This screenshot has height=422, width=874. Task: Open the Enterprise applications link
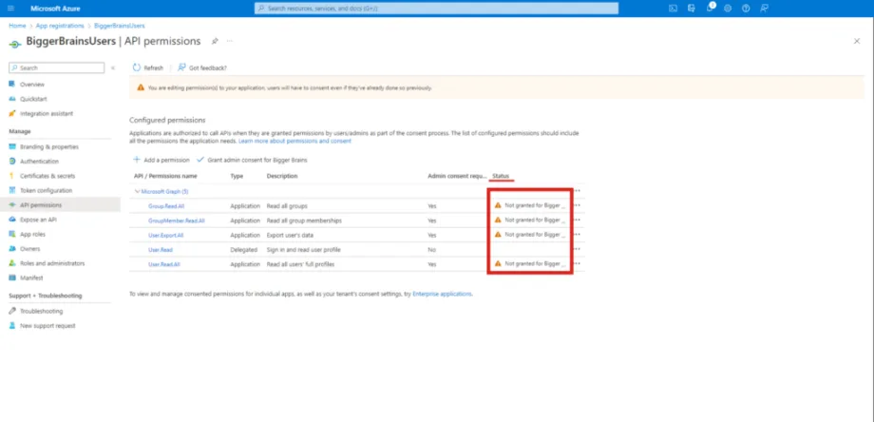click(x=442, y=294)
